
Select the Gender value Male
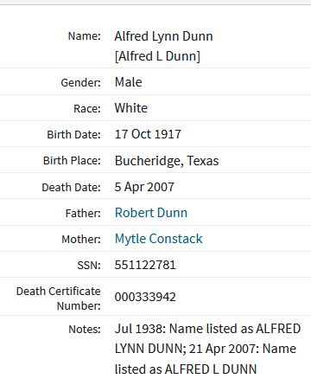[x=128, y=82]
